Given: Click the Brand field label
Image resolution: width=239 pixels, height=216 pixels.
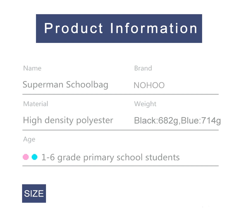Looking at the screenshot, I should [x=143, y=68].
